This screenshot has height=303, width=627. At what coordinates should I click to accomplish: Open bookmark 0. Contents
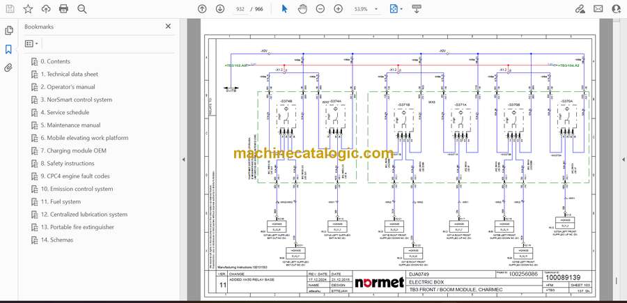coord(55,61)
